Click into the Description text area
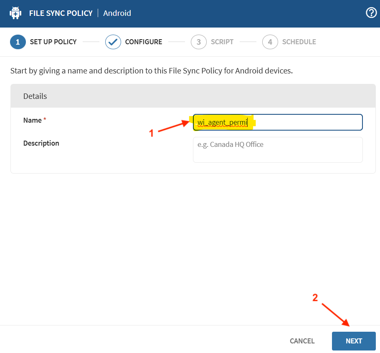The width and height of the screenshot is (380, 353). pyautogui.click(x=278, y=150)
